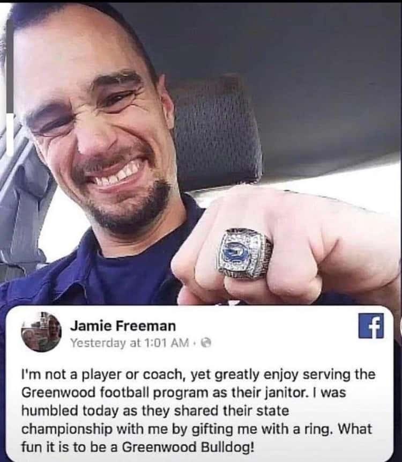Open the Jamie Freeman profile name link
This screenshot has height=462, width=402.
point(123,326)
